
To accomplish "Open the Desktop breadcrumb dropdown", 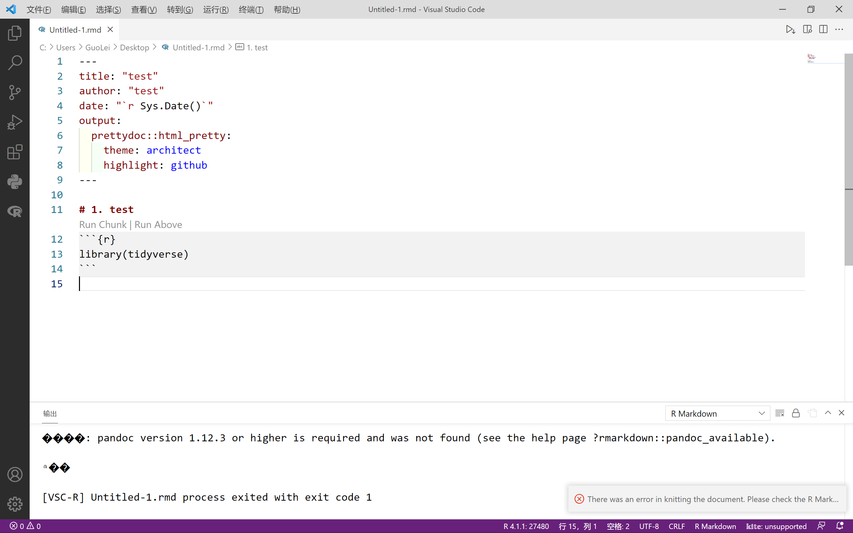I will [x=135, y=47].
